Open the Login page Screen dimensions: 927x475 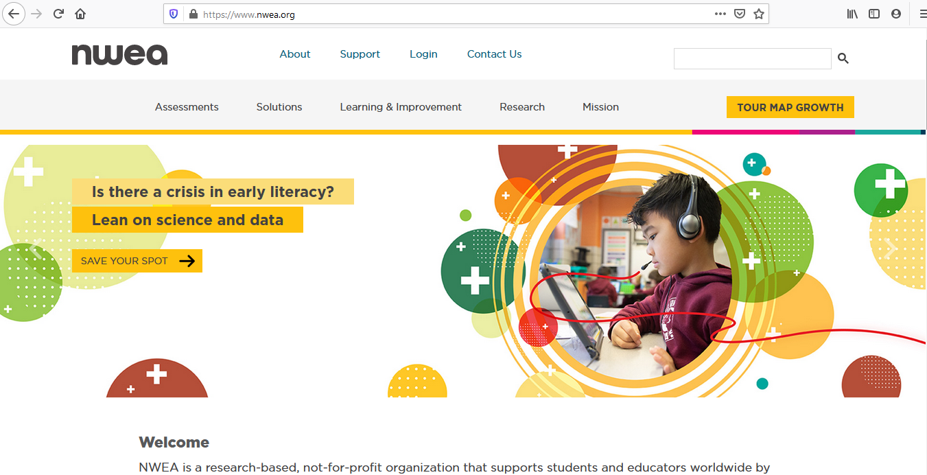[x=423, y=54]
